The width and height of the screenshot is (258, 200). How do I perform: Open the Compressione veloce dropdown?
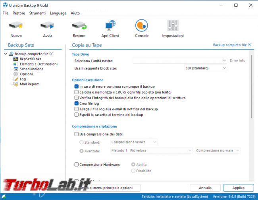(x=134, y=142)
